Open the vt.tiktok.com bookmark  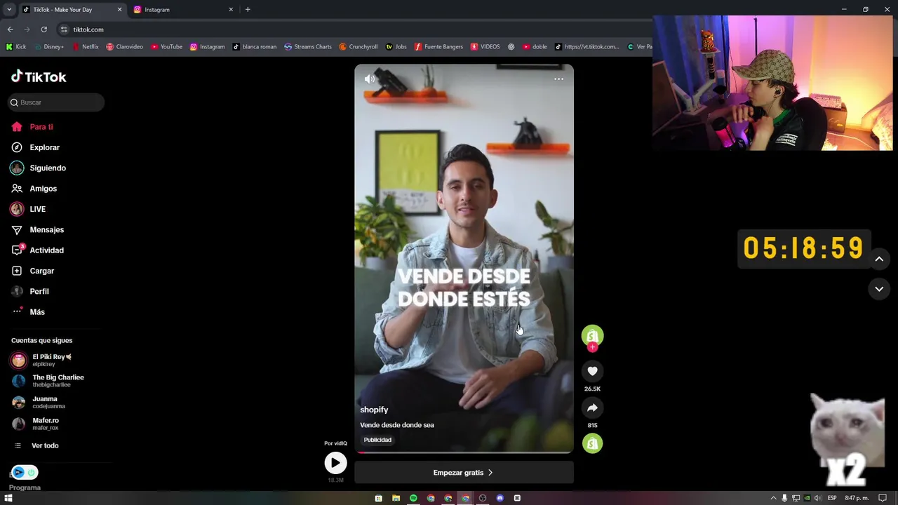587,47
